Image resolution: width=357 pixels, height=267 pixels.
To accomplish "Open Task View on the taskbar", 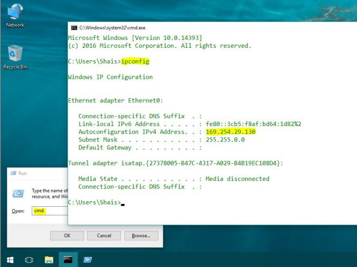I will tap(29, 260).
